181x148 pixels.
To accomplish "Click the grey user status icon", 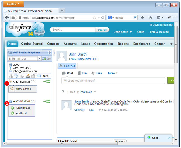I will point(11,76).
